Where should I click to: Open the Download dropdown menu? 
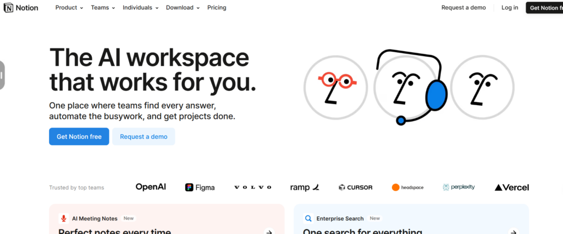183,8
